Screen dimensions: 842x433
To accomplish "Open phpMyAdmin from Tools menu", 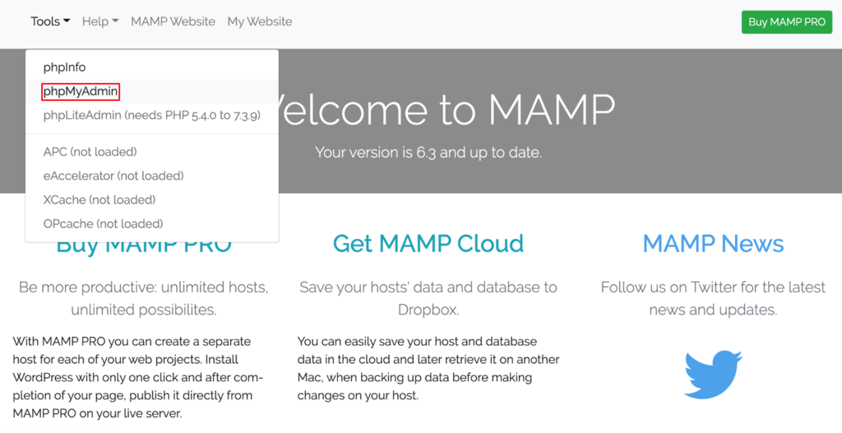I will [81, 91].
